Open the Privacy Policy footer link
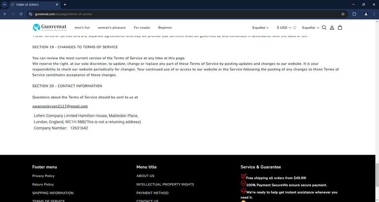The image size is (379, 202). click(x=44, y=176)
